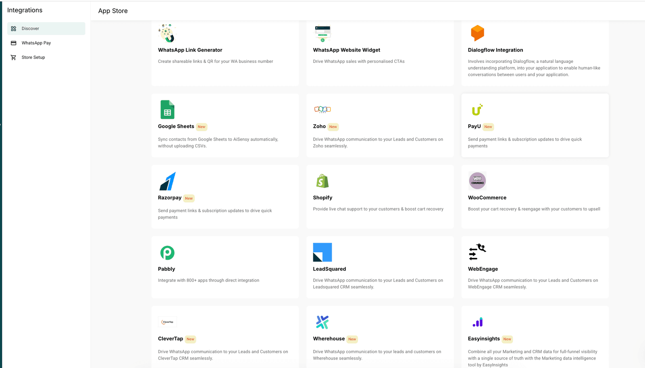Click 'Boost your cart recovery' WooCommerce description
The image size is (645, 368).
534,209
